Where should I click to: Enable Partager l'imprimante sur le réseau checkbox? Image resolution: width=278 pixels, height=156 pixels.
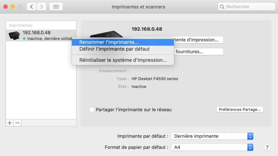92,110
